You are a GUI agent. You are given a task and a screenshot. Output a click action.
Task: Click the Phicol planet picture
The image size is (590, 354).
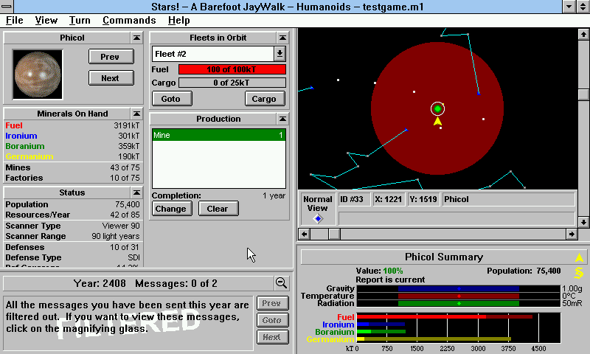pyautogui.click(x=38, y=74)
